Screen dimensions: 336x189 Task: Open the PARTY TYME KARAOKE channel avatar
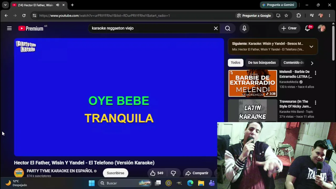[19, 173]
